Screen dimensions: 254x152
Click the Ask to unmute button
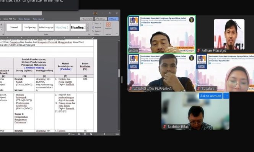coord(211,96)
